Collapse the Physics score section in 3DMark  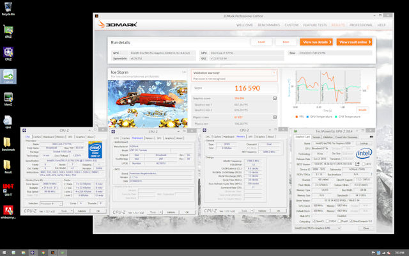click(275, 117)
